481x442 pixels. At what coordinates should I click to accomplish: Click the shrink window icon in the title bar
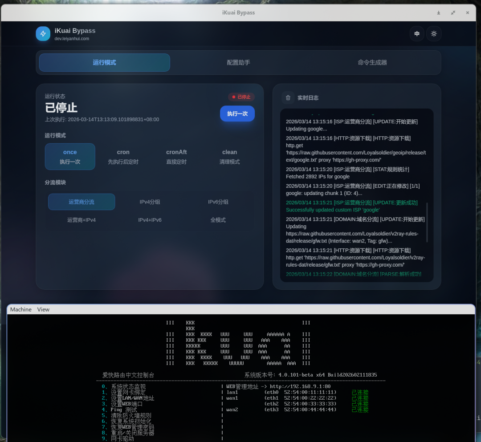tap(453, 13)
